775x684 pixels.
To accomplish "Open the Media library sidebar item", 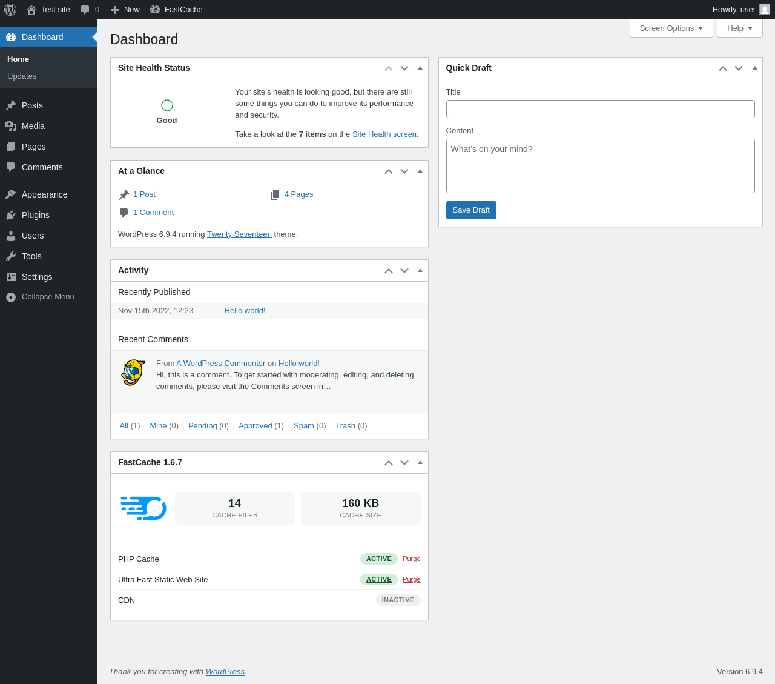I will coord(33,126).
